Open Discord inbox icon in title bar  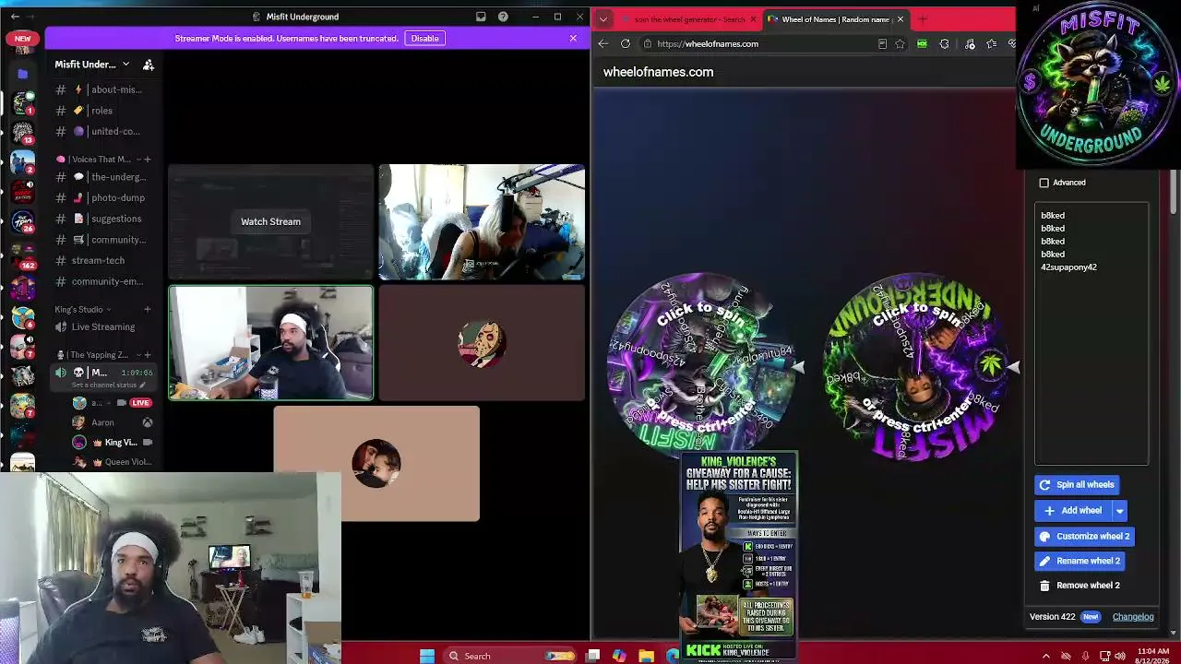click(481, 17)
